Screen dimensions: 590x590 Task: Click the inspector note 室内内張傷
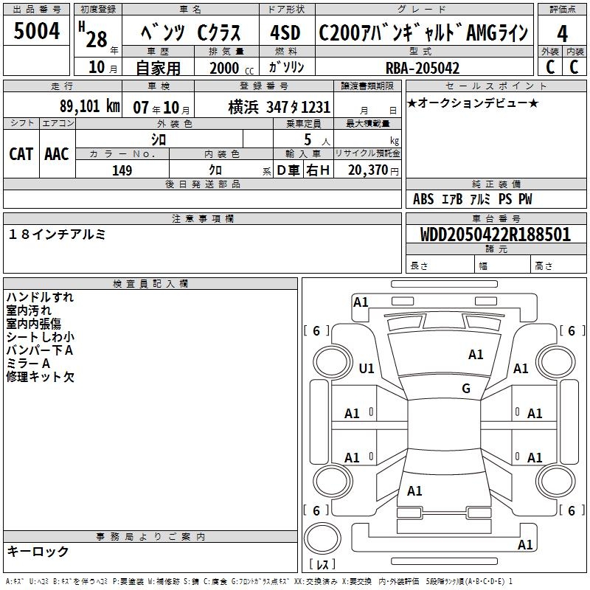pyautogui.click(x=33, y=324)
